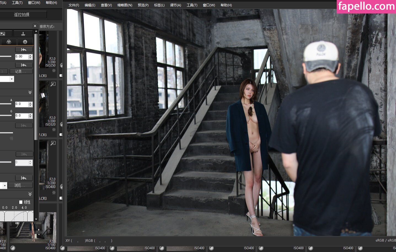The image size is (396, 252).
Task: Lower the G value with its spinner down arrow
Action: [31, 117]
